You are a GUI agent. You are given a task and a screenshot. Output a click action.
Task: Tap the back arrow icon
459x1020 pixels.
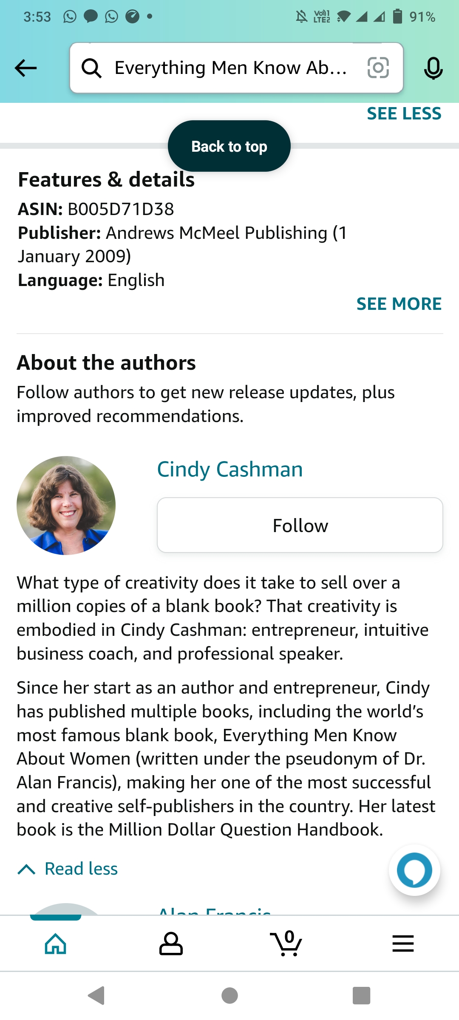pyautogui.click(x=25, y=68)
